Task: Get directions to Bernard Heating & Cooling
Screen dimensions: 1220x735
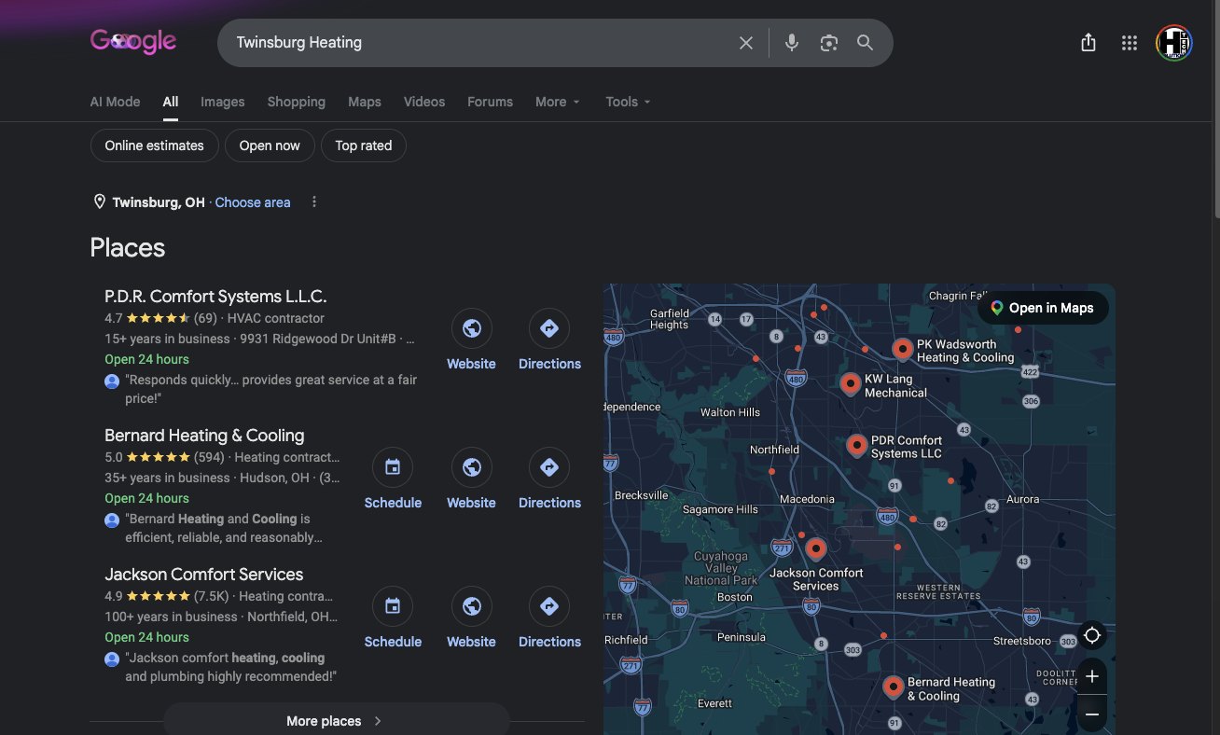Action: (549, 467)
